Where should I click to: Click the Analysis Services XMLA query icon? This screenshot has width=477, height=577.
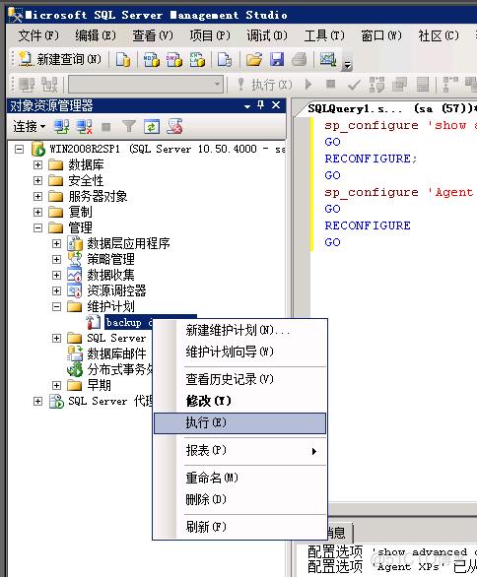197,59
